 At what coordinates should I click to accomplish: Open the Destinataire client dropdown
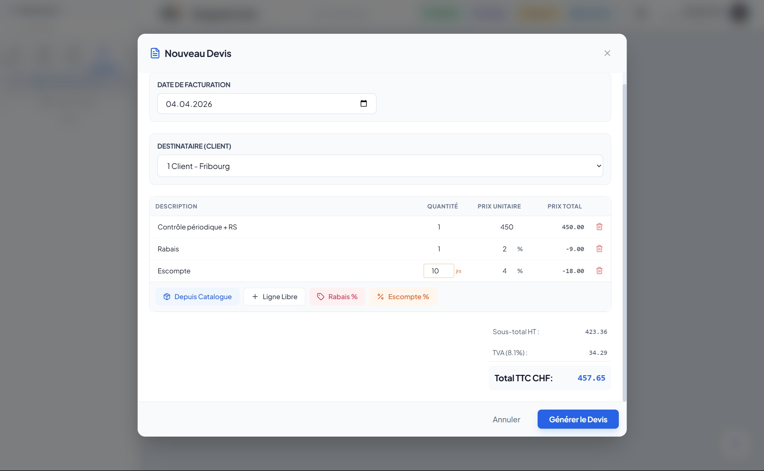click(380, 166)
